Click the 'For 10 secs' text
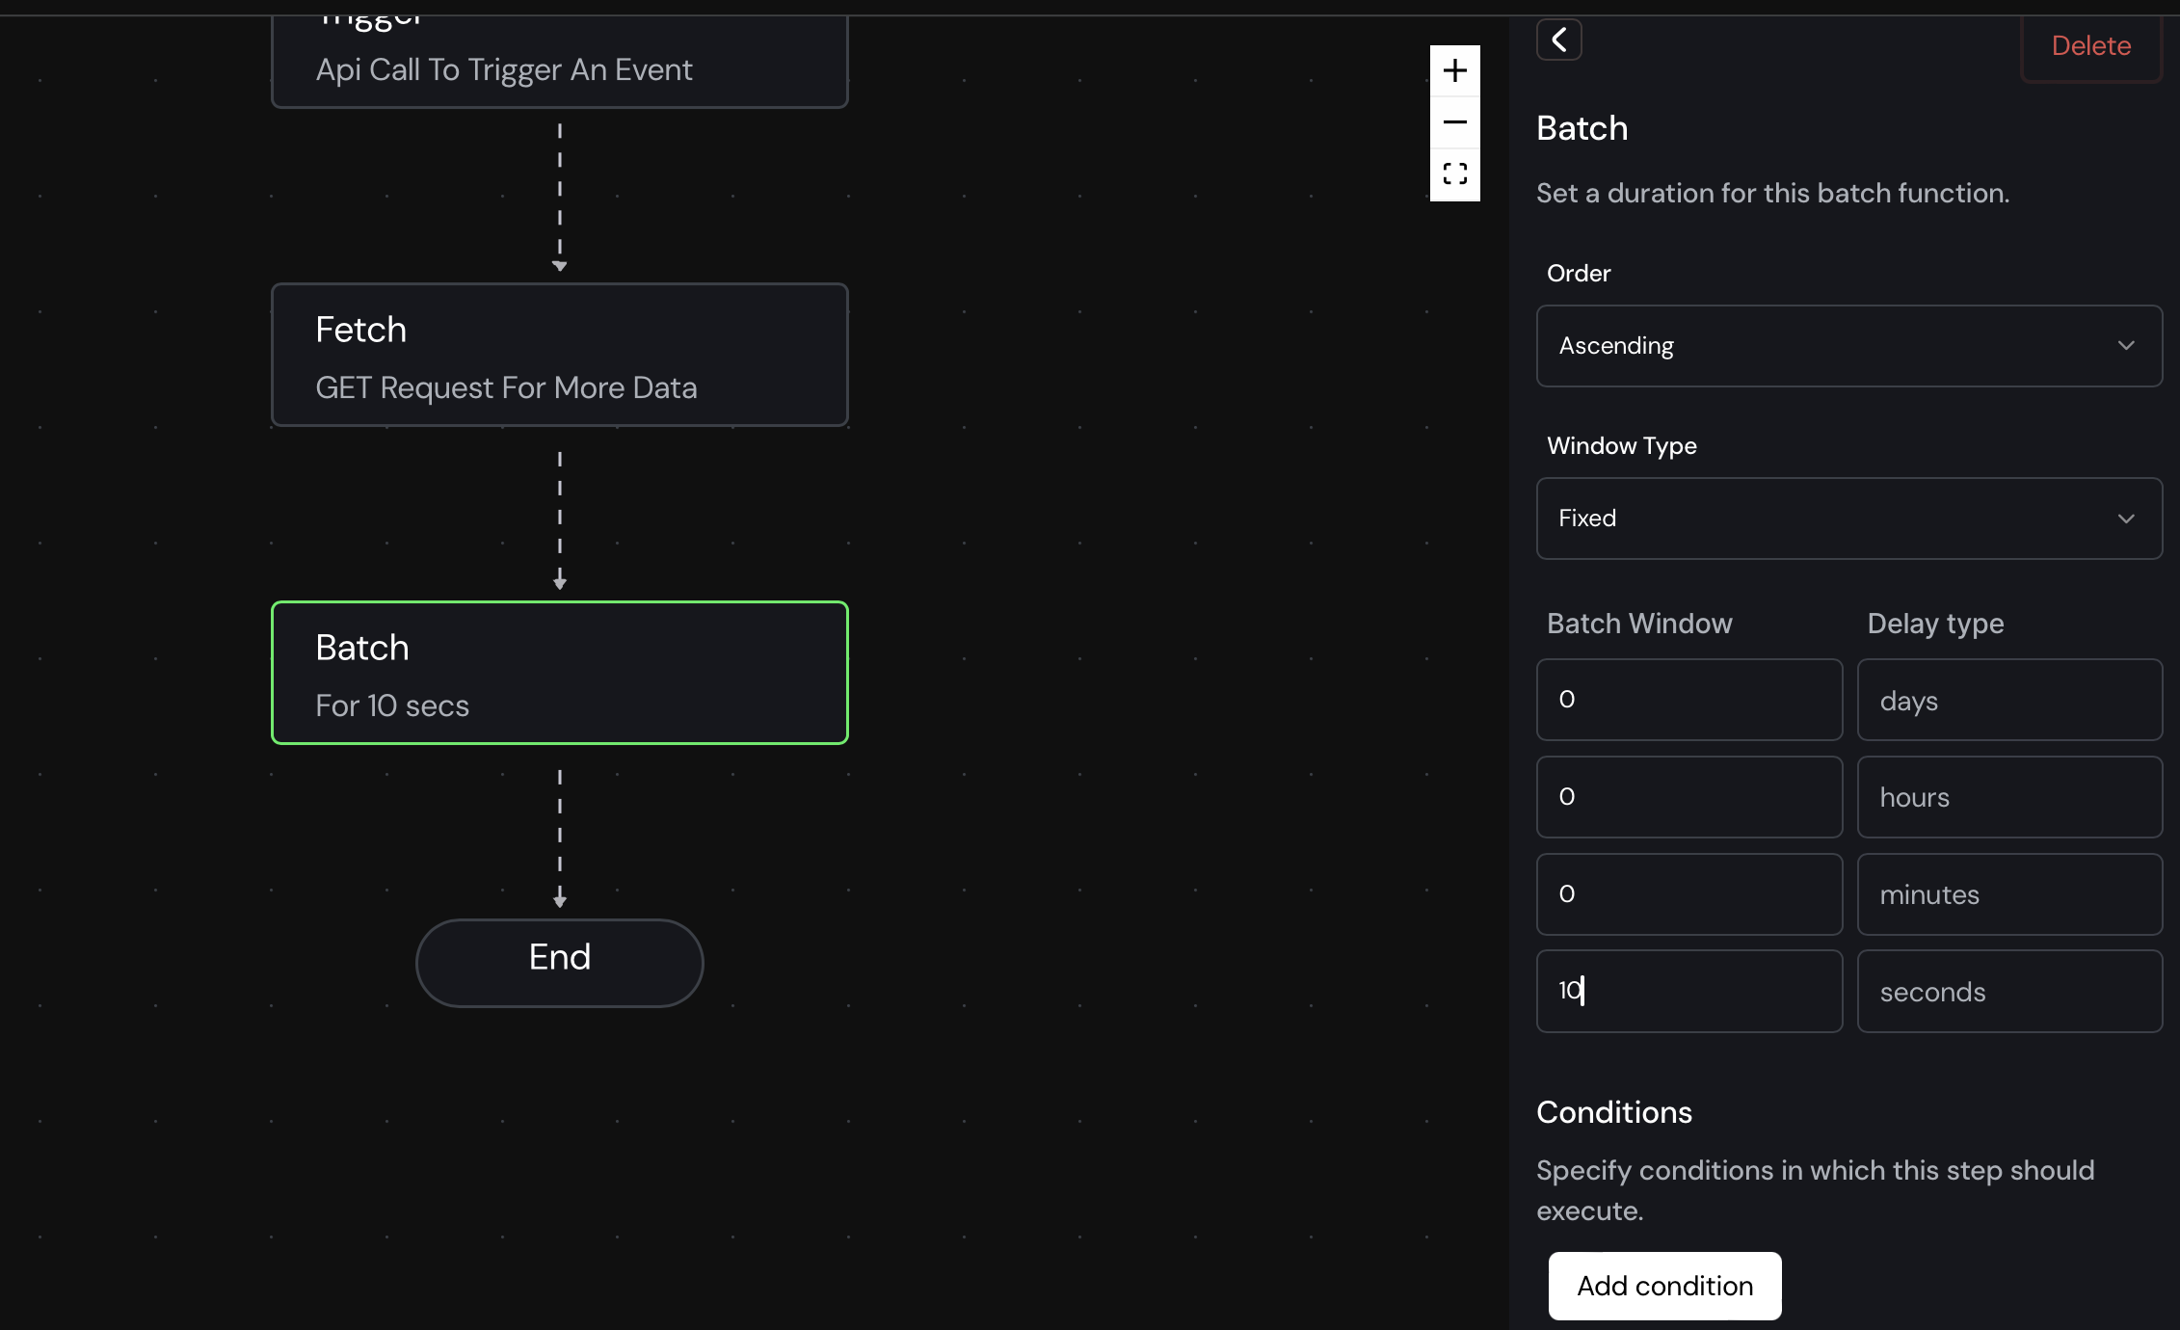The width and height of the screenshot is (2180, 1330). [x=392, y=705]
